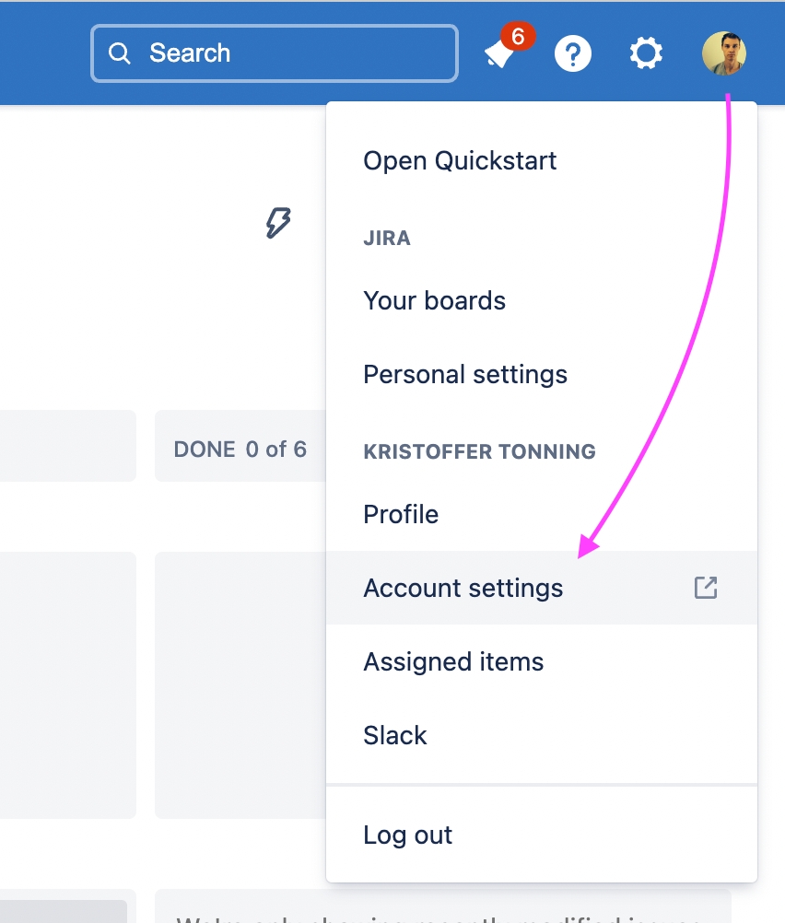
Task: Open the Slack menu entry
Action: [395, 735]
